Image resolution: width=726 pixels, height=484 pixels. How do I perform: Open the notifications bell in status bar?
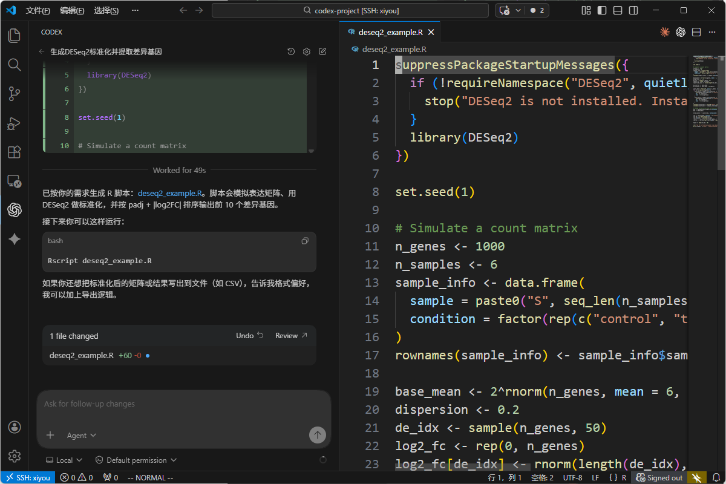[x=717, y=477]
